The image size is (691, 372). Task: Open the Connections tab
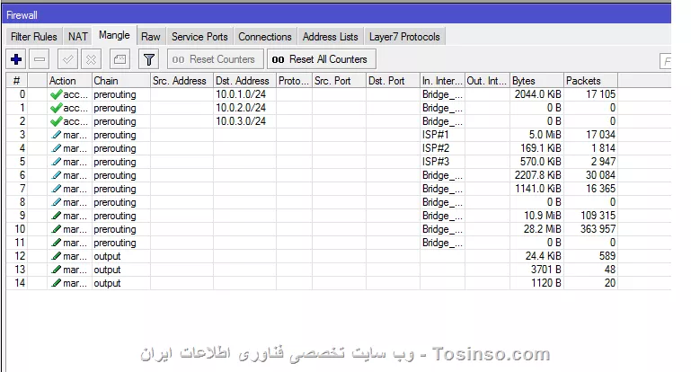click(x=265, y=37)
